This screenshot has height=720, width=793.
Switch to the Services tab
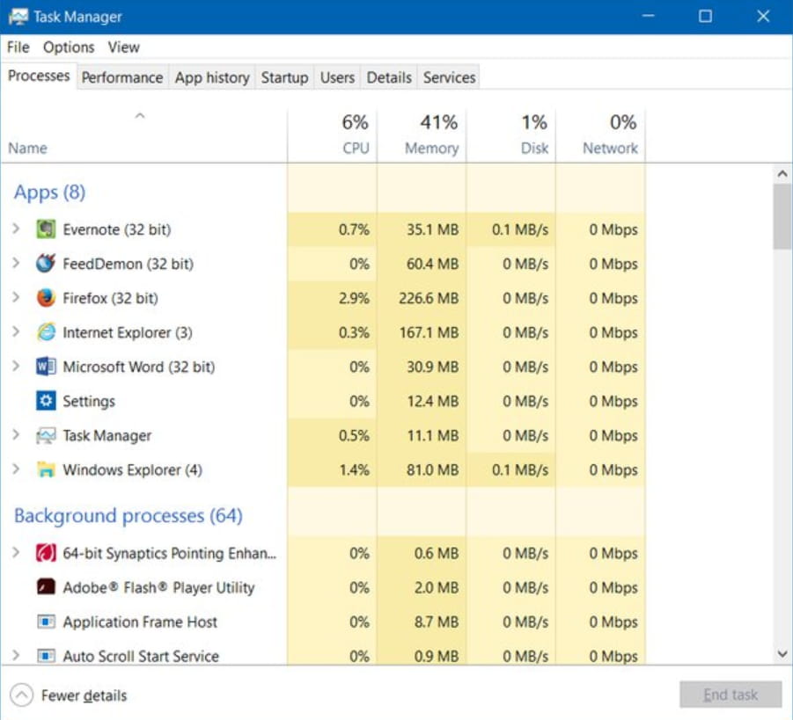pyautogui.click(x=449, y=77)
